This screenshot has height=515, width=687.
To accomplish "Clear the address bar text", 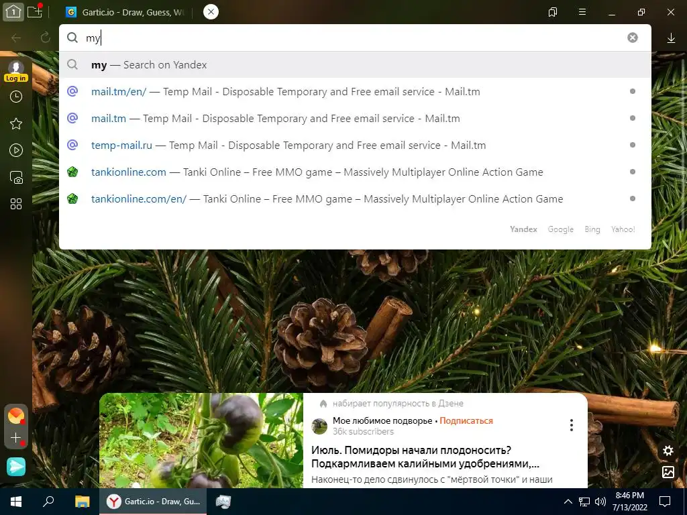I will pyautogui.click(x=632, y=38).
